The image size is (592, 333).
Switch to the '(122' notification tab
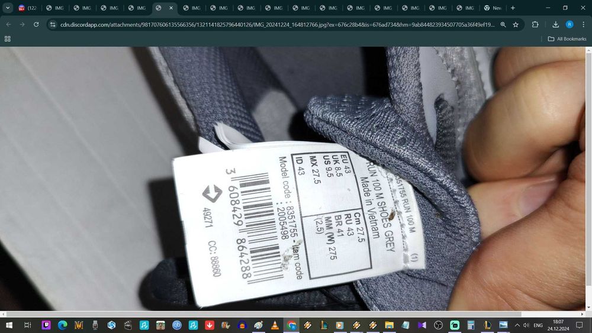[28, 8]
